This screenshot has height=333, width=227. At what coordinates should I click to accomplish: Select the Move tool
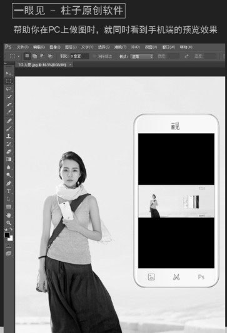pos(9,74)
